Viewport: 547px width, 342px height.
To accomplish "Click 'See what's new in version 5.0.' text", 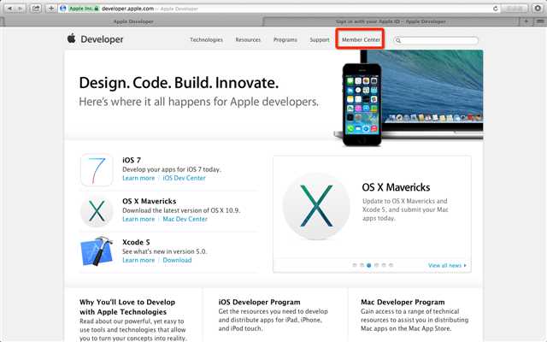I will pyautogui.click(x=164, y=251).
